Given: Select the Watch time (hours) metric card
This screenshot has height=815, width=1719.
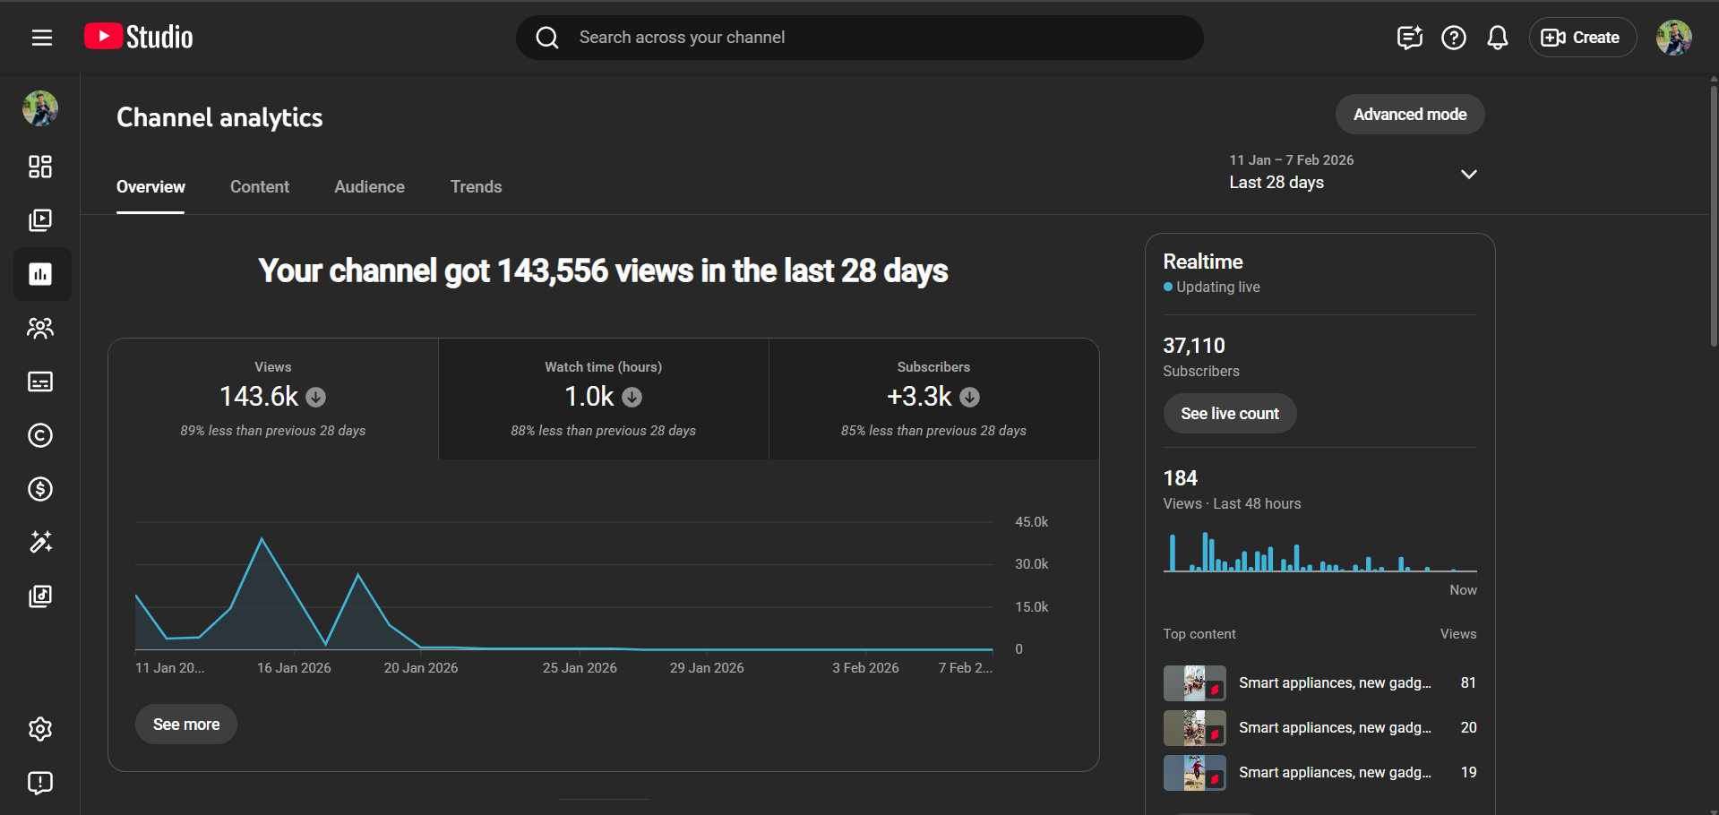Looking at the screenshot, I should click(603, 399).
